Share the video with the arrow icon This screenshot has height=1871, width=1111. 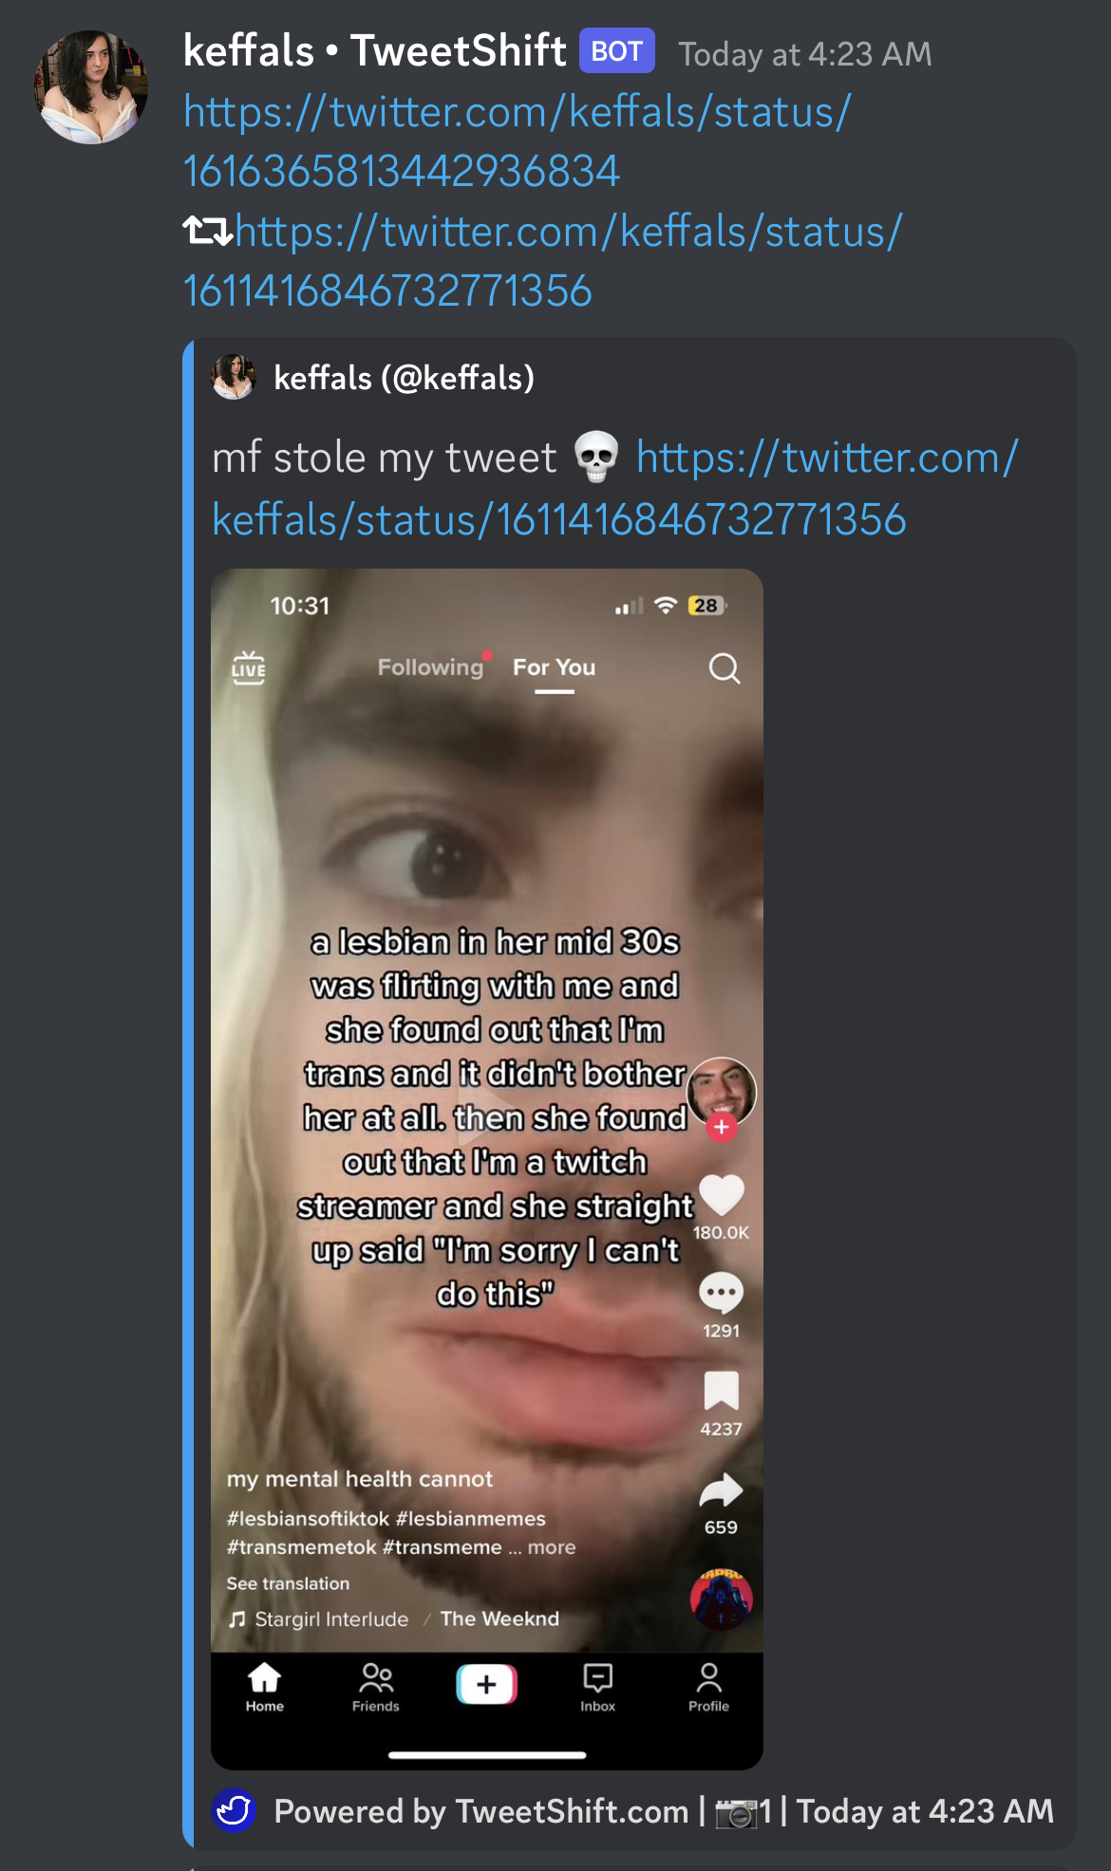tap(722, 1490)
